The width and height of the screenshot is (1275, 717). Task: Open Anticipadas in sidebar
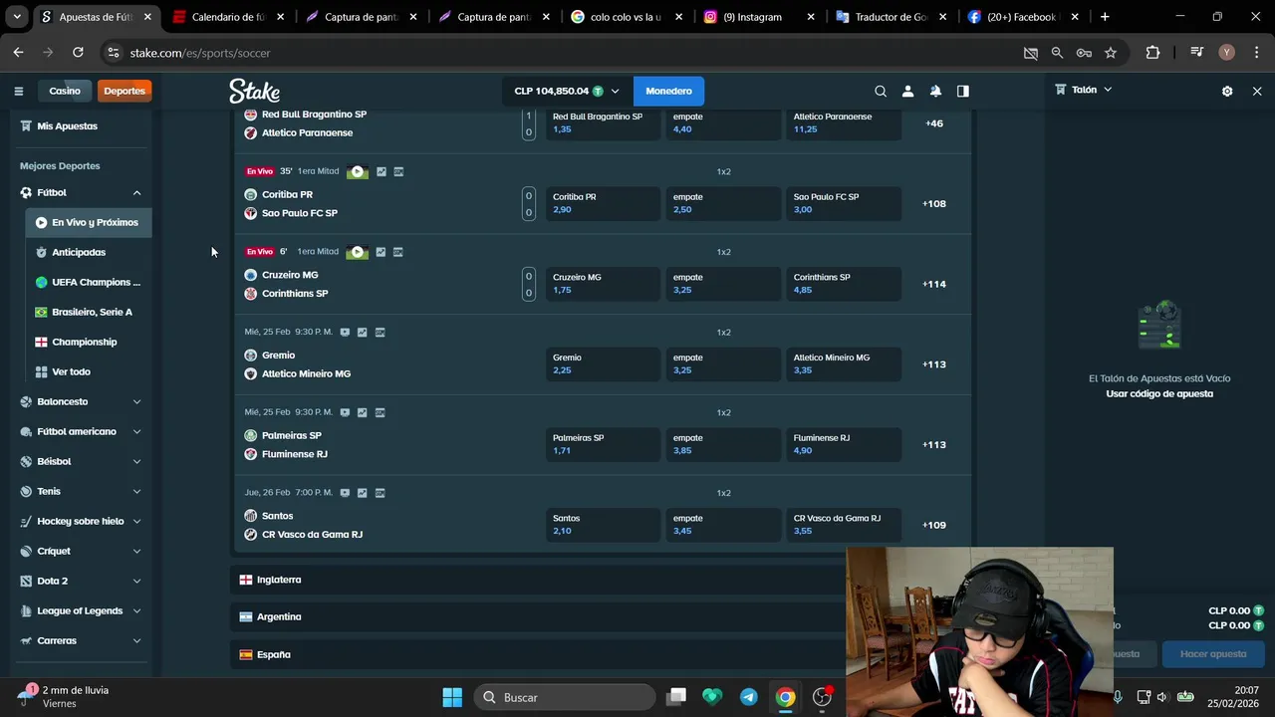point(79,252)
